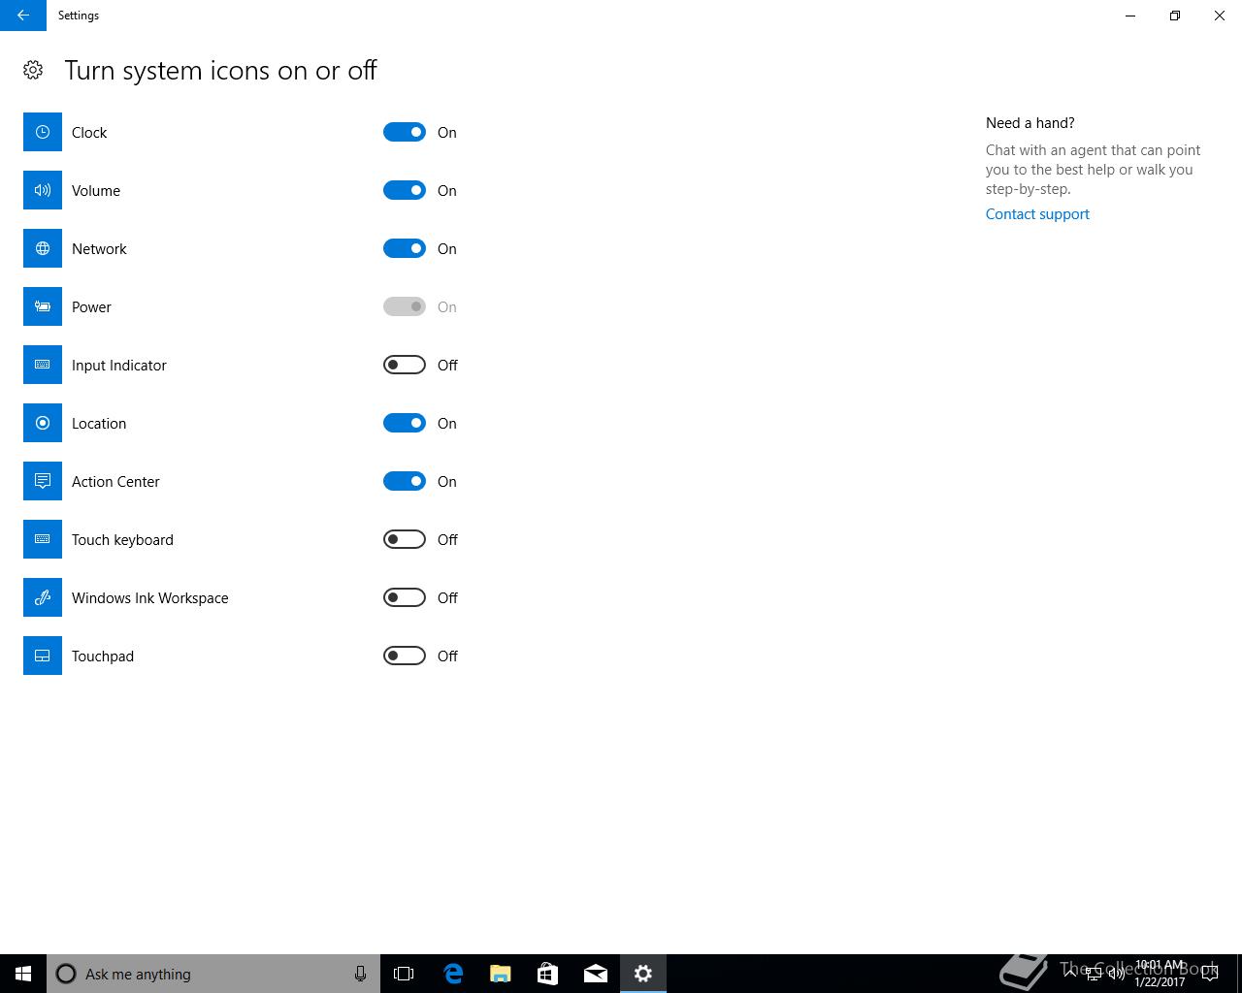The height and width of the screenshot is (993, 1242).
Task: Open Task View from the taskbar
Action: click(404, 974)
